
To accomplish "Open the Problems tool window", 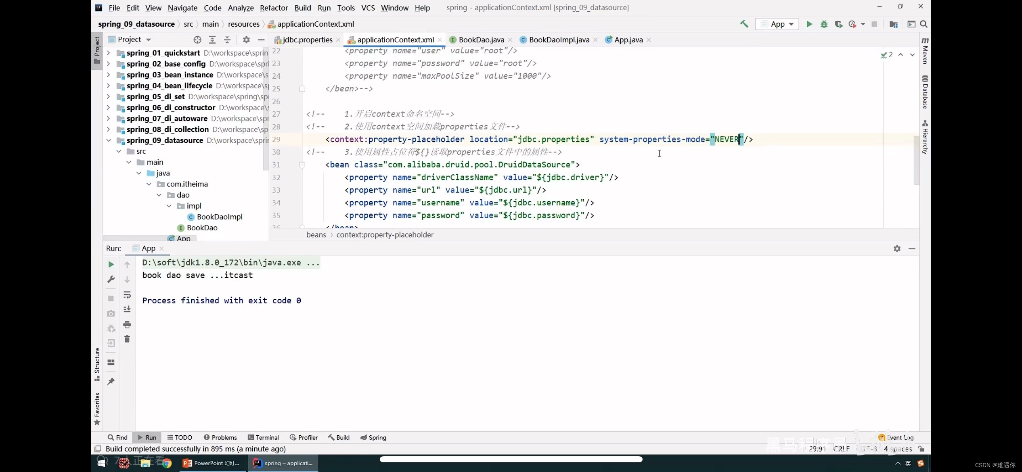I will click(220, 437).
